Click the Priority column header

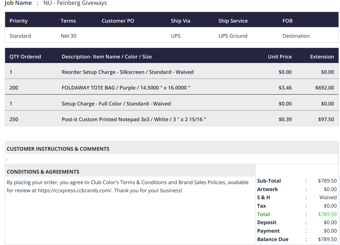pos(18,21)
